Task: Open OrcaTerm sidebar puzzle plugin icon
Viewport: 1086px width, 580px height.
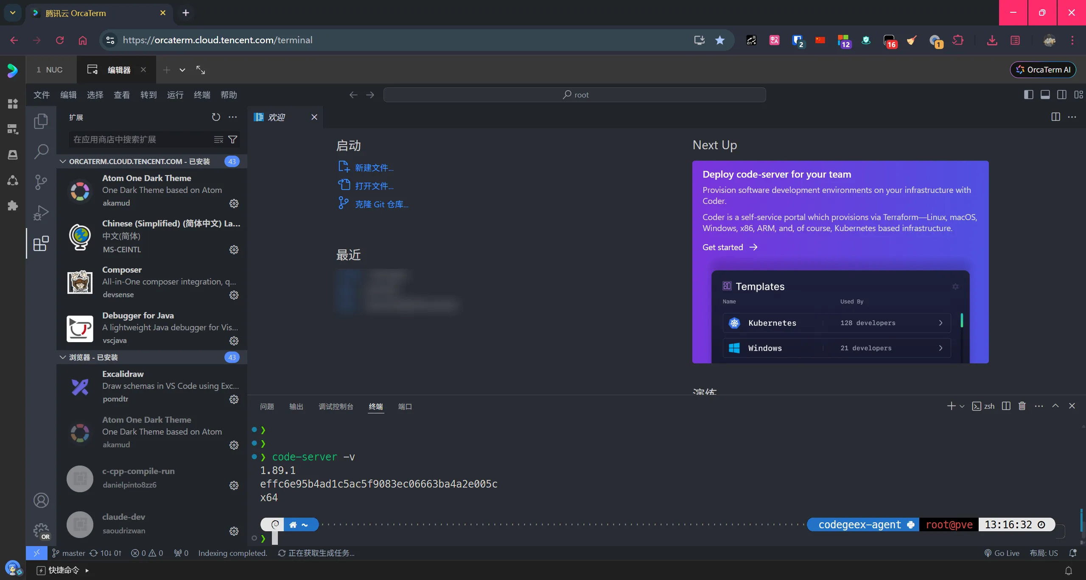Action: [x=13, y=206]
